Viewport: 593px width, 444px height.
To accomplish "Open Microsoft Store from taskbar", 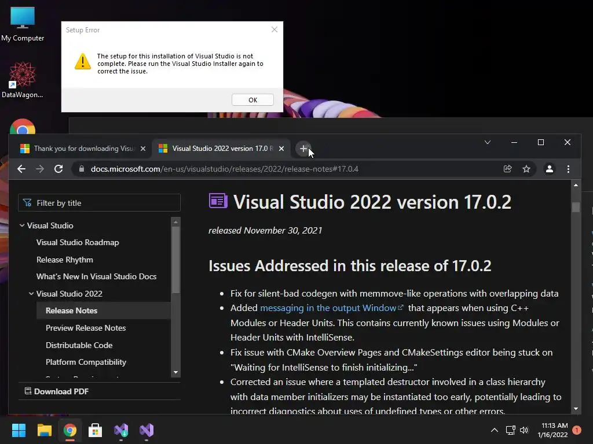I will click(x=96, y=430).
